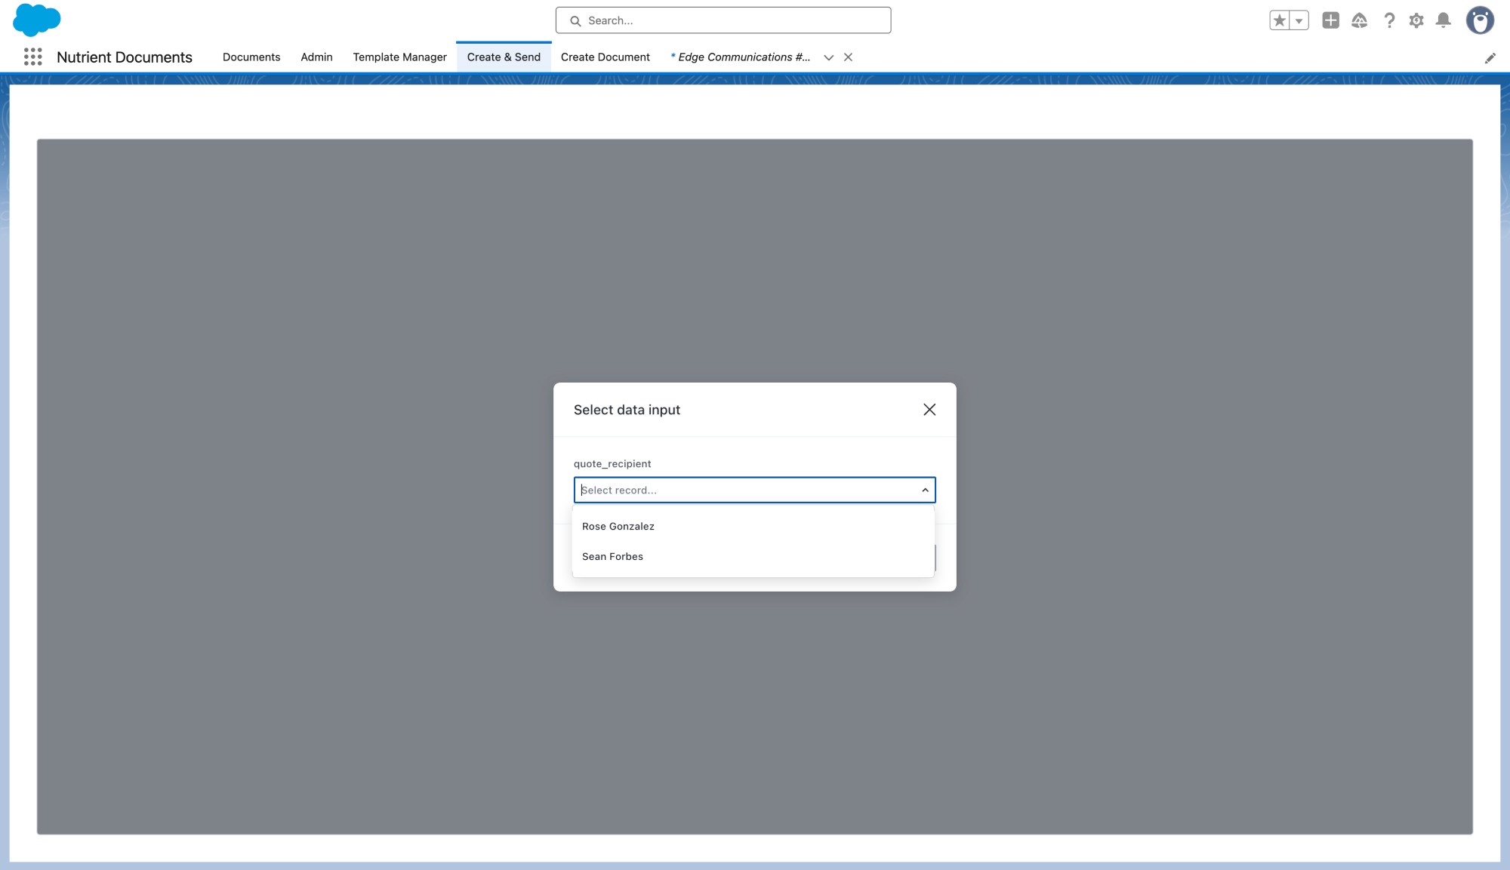Select Rose Gonzalez from the record list
The height and width of the screenshot is (870, 1510).
coord(618,526)
